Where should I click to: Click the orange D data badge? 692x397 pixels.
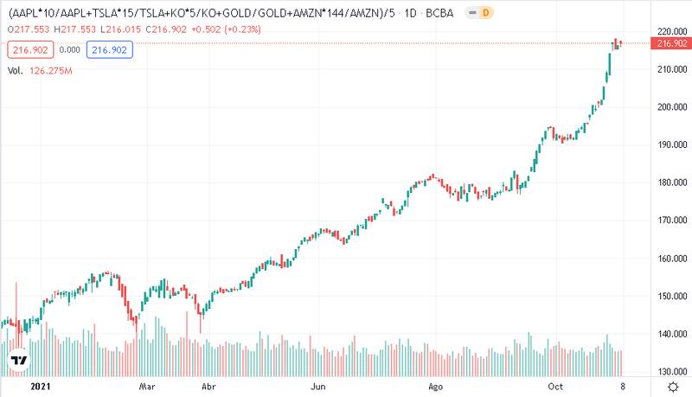[487, 14]
